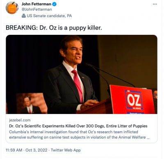Click the small inset photo at bottom left
The image size is (164, 159).
pos(32,103)
